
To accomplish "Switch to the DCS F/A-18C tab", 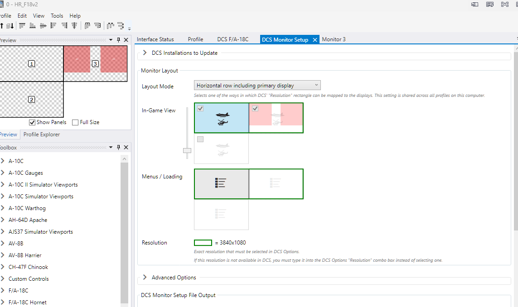I will 232,39.
